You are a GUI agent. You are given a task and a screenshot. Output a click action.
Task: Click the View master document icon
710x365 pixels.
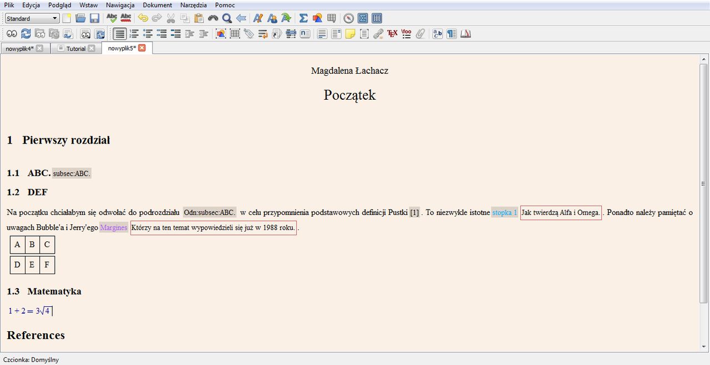[x=39, y=34]
